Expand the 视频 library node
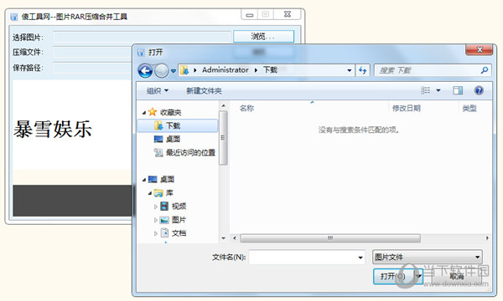This screenshot has height=301, width=503. [x=156, y=207]
